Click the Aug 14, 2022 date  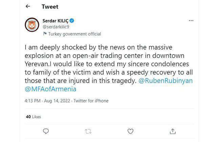point(57,101)
